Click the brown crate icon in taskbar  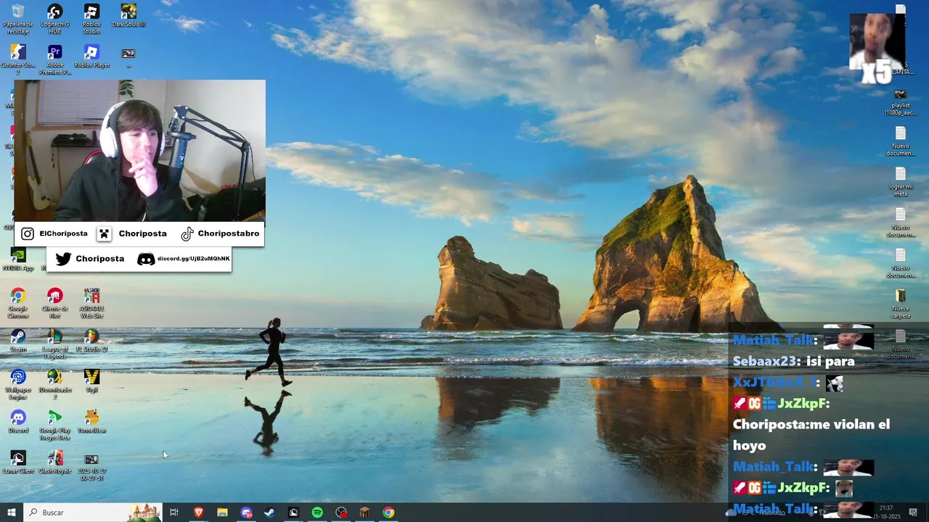click(364, 513)
